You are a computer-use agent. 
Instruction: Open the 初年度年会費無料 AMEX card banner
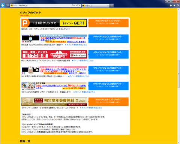coord(54,102)
